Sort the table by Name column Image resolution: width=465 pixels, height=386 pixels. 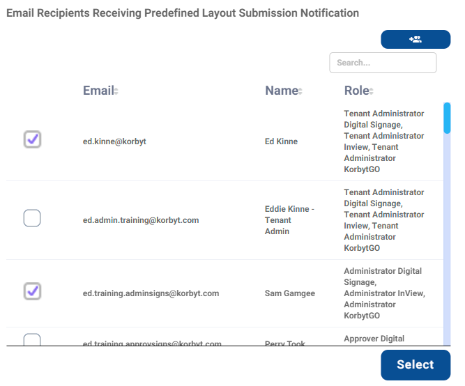point(300,91)
